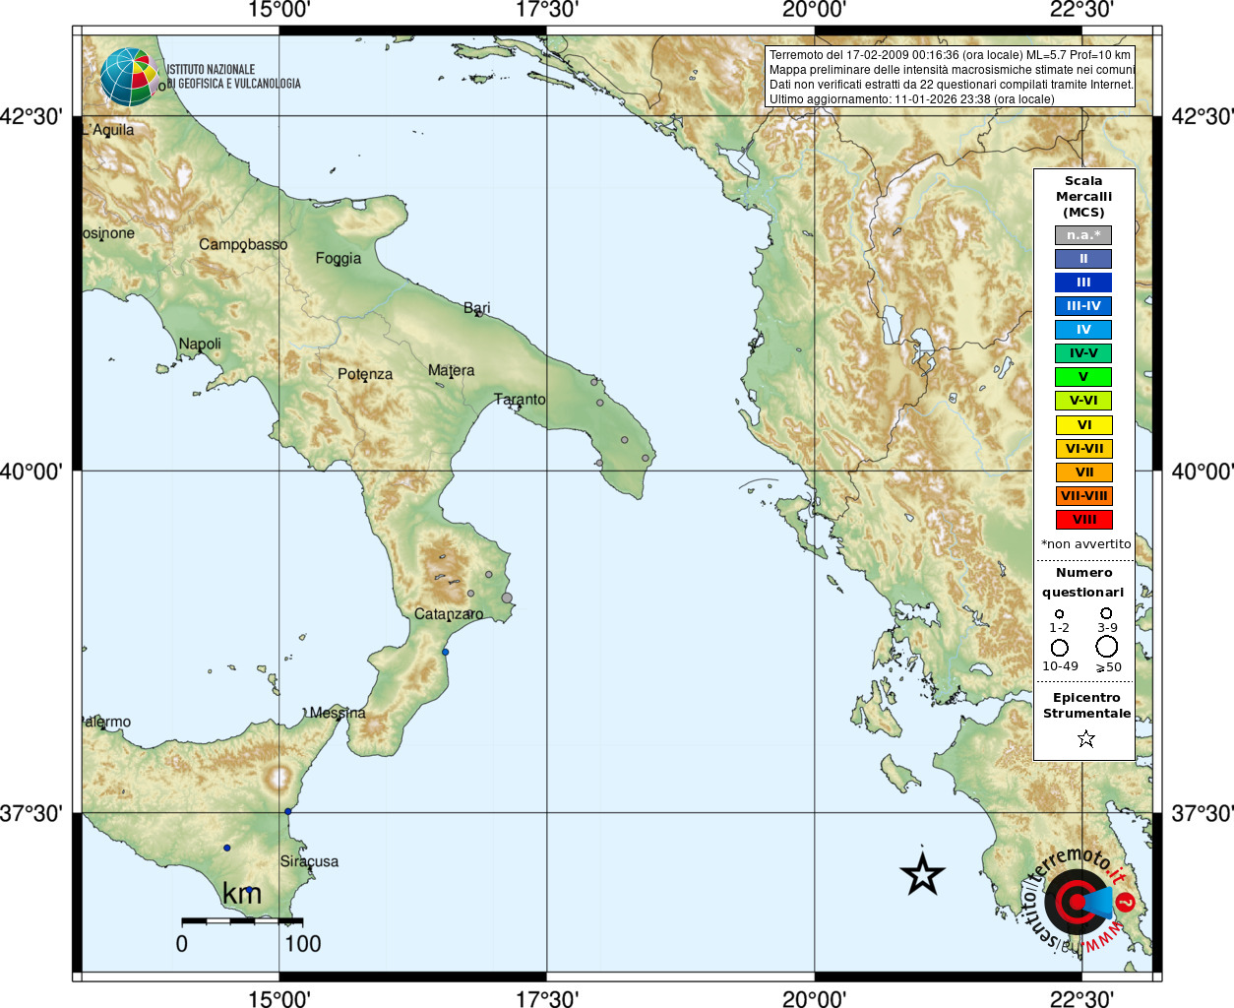Image resolution: width=1234 pixels, height=1008 pixels.
Task: Click the 15°00' label on the top axis
Action: [279, 10]
